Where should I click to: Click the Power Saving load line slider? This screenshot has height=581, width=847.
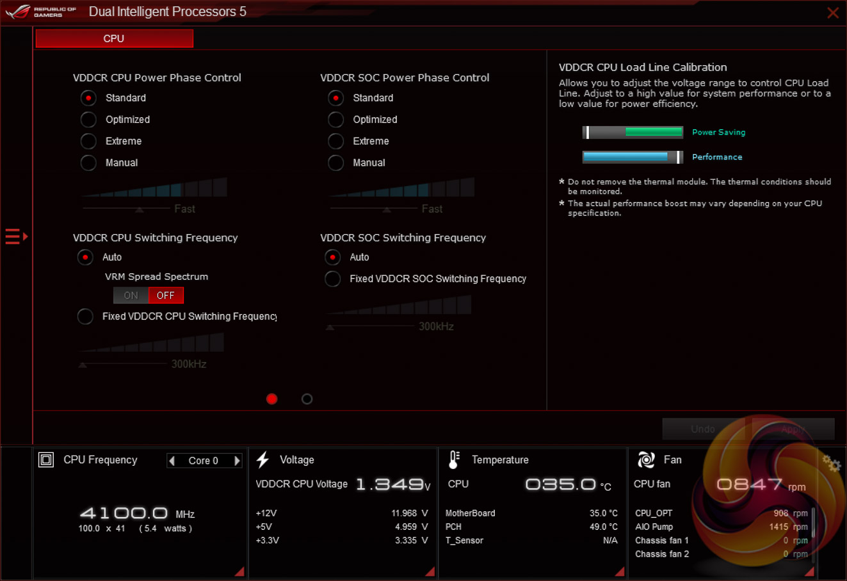click(x=633, y=132)
